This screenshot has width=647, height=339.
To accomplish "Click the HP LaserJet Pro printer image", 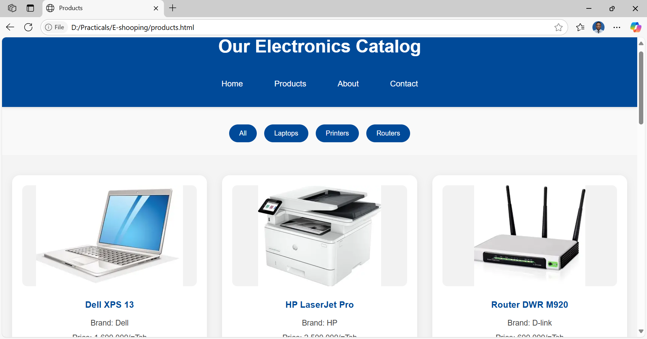I will [319, 236].
